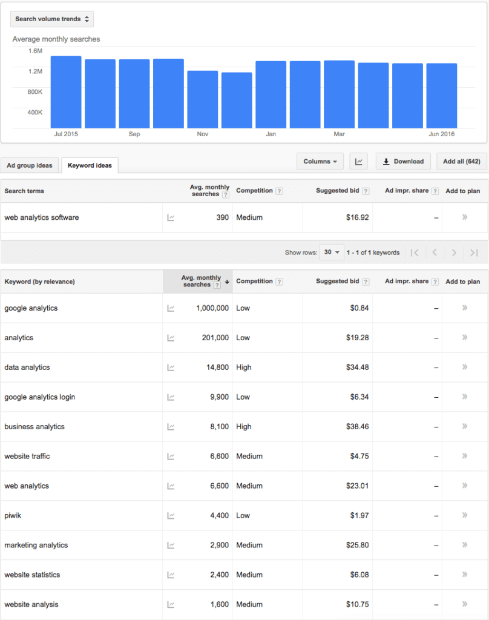Image resolution: width=489 pixels, height=620 pixels.
Task: Click the 1 - 1 of 1 keywords text
Action: [373, 252]
